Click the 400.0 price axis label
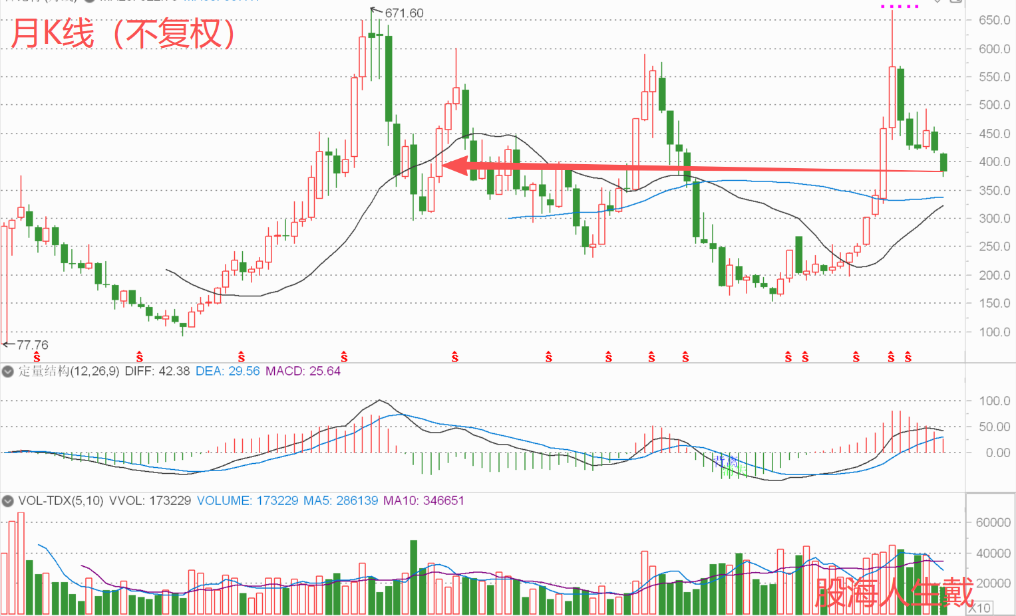Image resolution: width=1016 pixels, height=616 pixels. tap(994, 161)
